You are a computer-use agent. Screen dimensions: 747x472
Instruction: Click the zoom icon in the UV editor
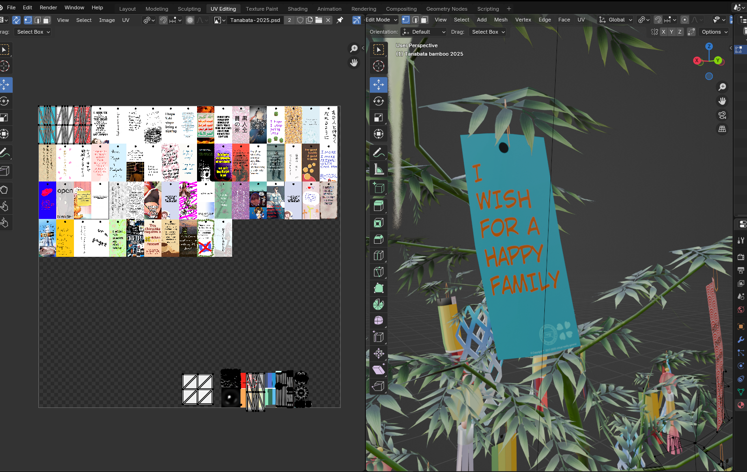click(354, 49)
